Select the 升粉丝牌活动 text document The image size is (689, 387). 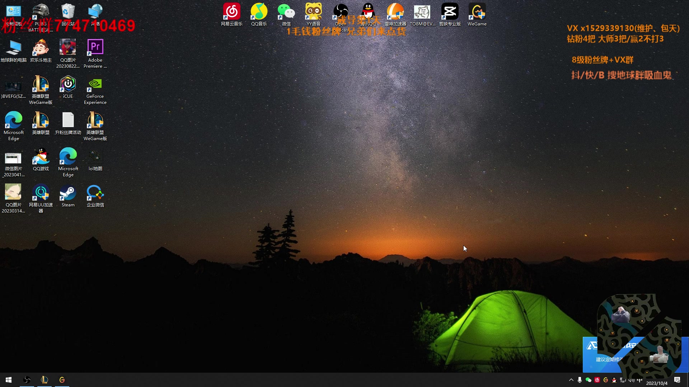[x=68, y=123]
